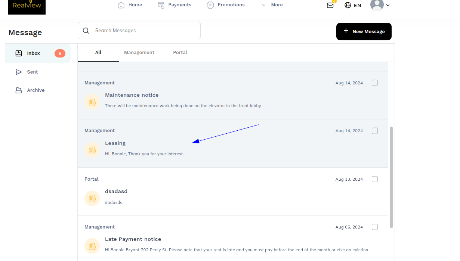Open the Maintenance notice message

coord(233,96)
